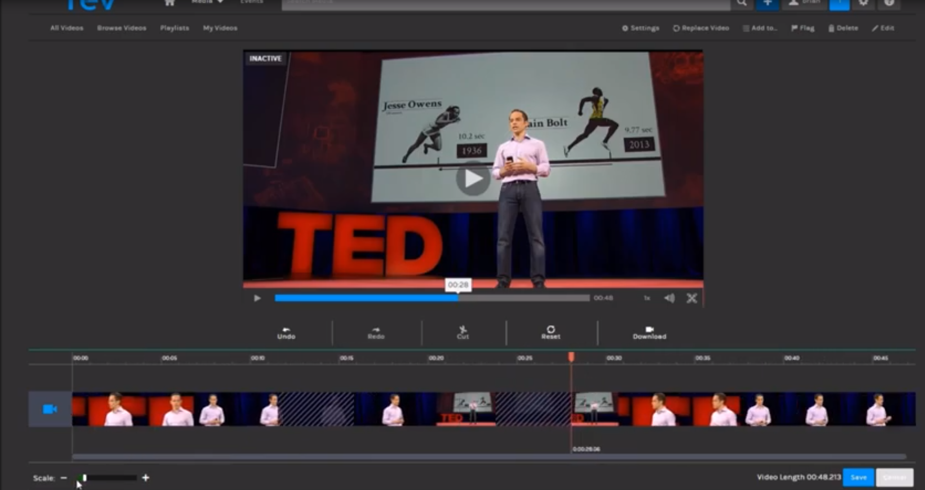
Task: Click the 00:28 time tooltip above the progress bar
Action: [458, 285]
